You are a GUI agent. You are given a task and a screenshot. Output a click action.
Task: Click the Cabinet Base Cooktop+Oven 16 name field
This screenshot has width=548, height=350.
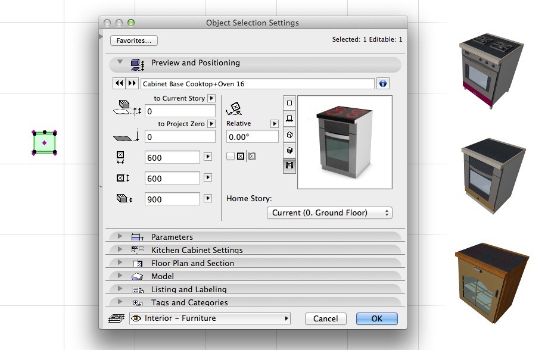pyautogui.click(x=256, y=83)
